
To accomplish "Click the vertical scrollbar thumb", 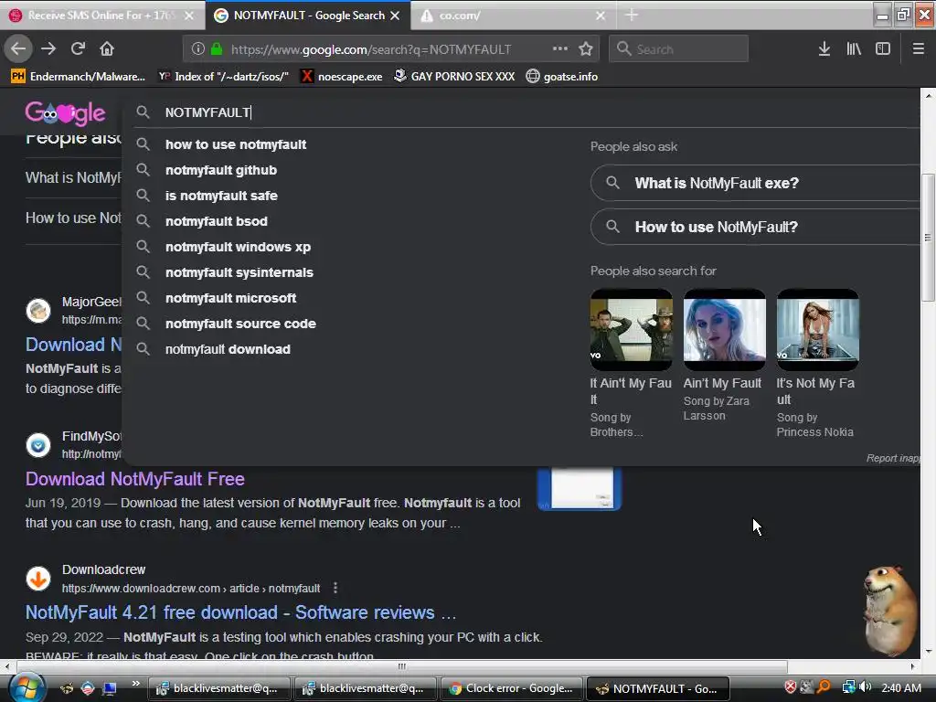I will (927, 238).
